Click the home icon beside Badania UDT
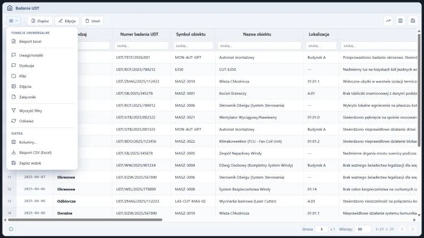This screenshot has height=238, width=424. coord(10,8)
